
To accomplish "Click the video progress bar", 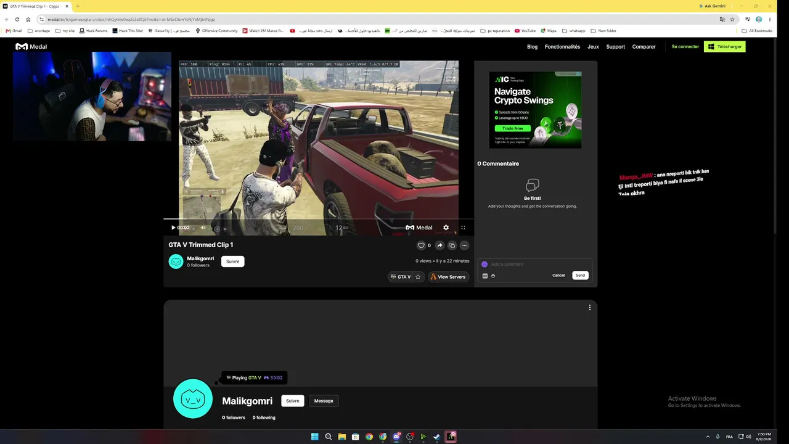I will [x=319, y=219].
